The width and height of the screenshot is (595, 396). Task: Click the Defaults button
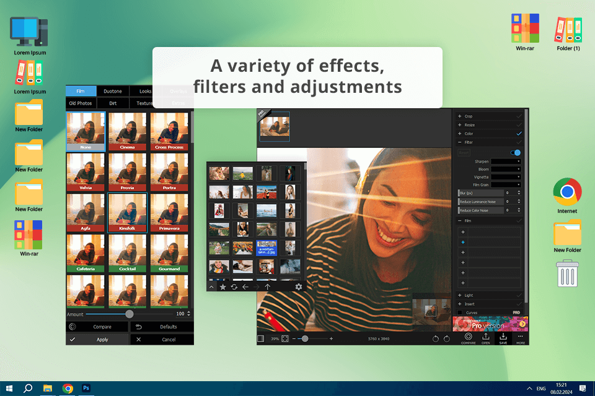pos(162,327)
